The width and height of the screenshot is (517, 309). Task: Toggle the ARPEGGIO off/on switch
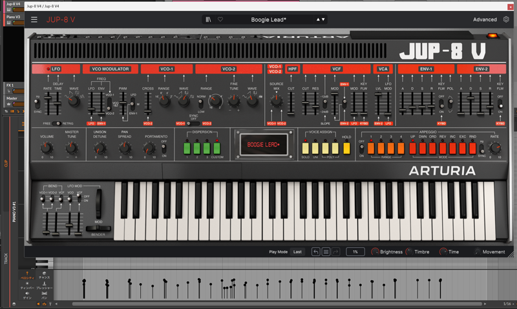click(362, 148)
